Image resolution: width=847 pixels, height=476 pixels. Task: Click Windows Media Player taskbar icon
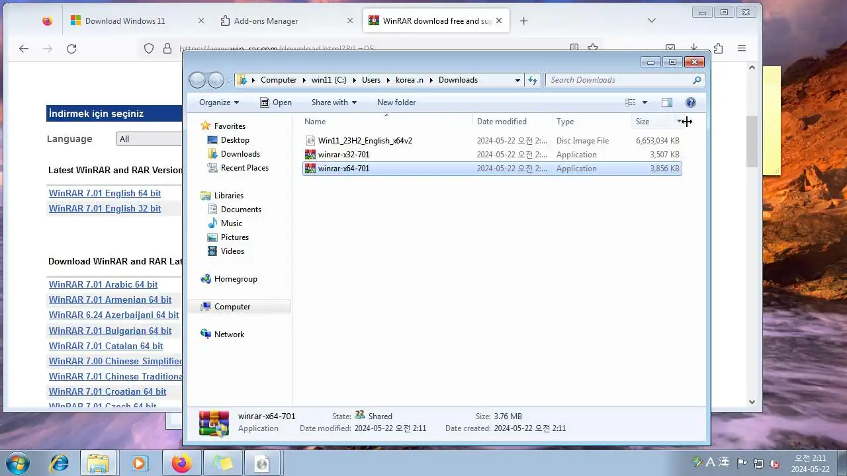(139, 463)
